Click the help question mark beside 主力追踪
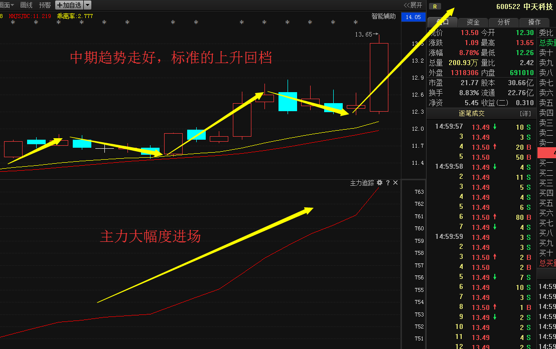 [x=387, y=183]
